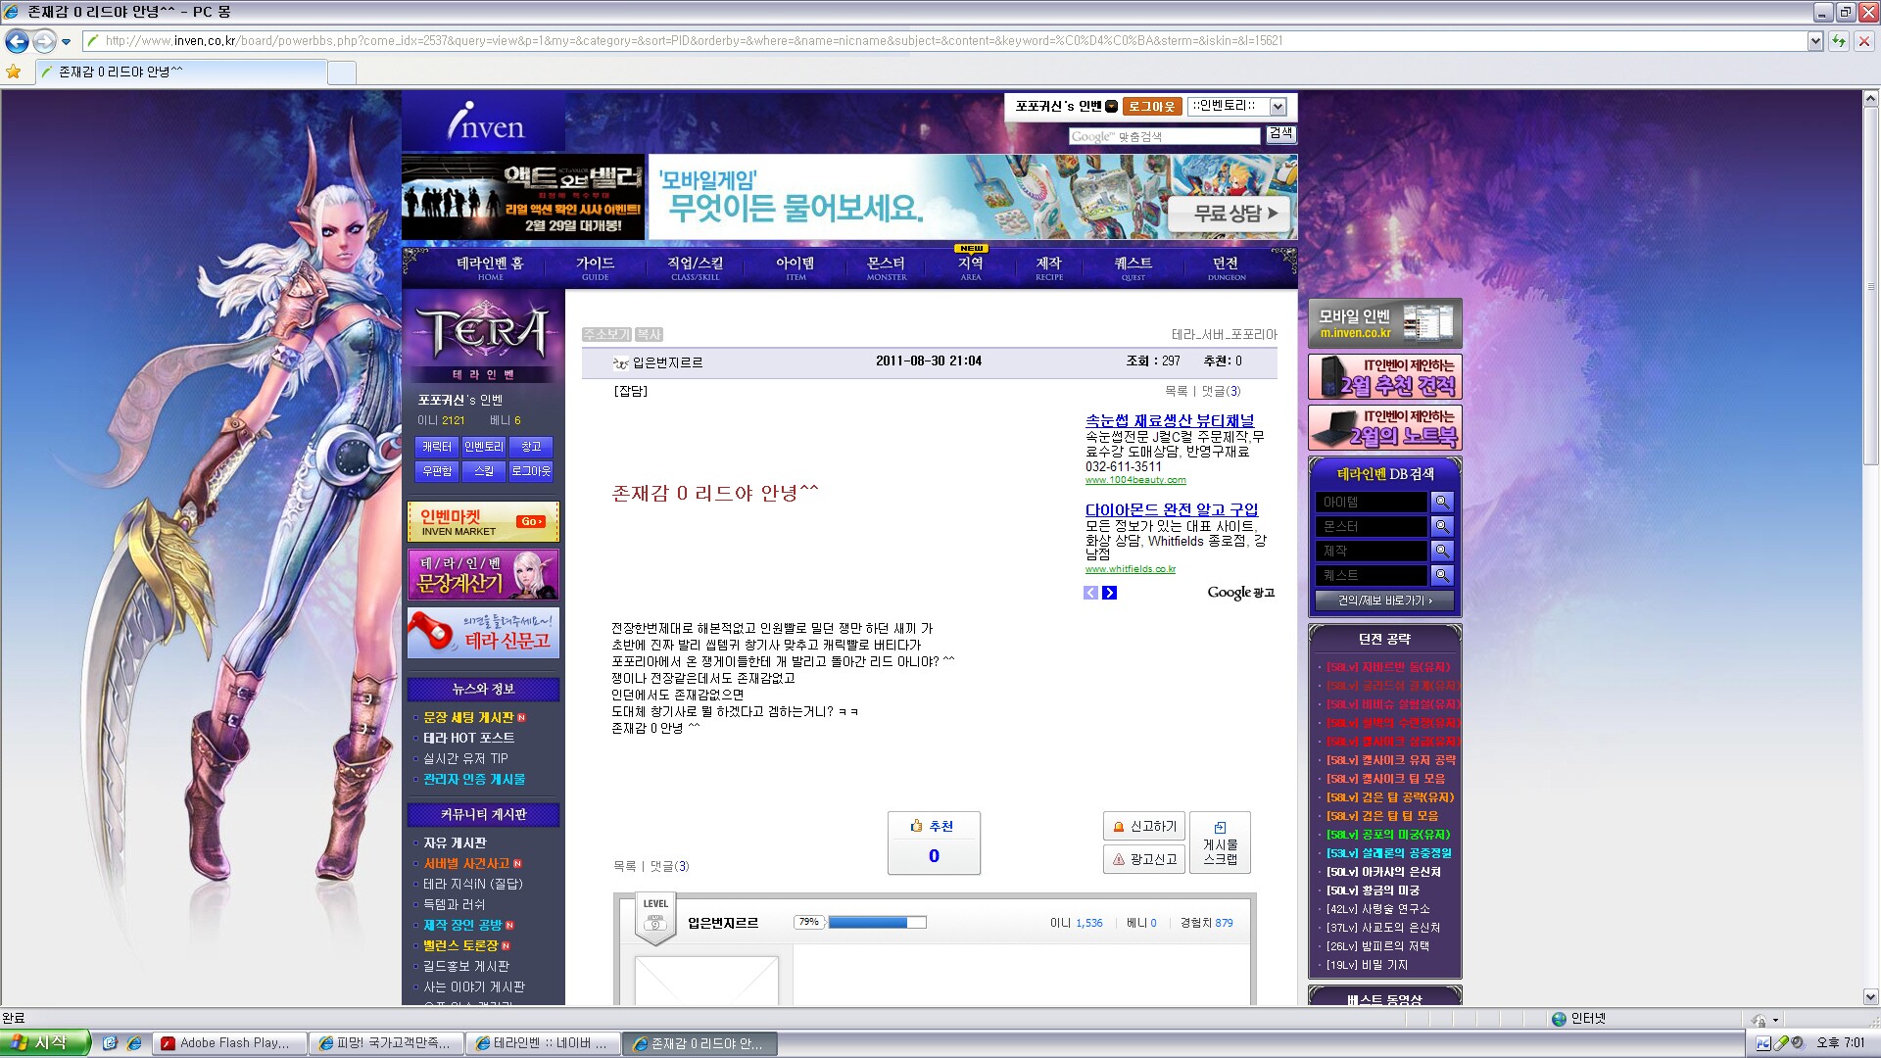The width and height of the screenshot is (1881, 1058).
Task: Click the next ad arrow icon
Action: (1109, 593)
